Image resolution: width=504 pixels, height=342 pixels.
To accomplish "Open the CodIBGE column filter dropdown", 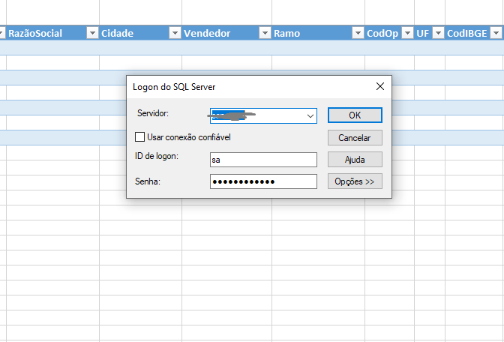I will click(496, 33).
